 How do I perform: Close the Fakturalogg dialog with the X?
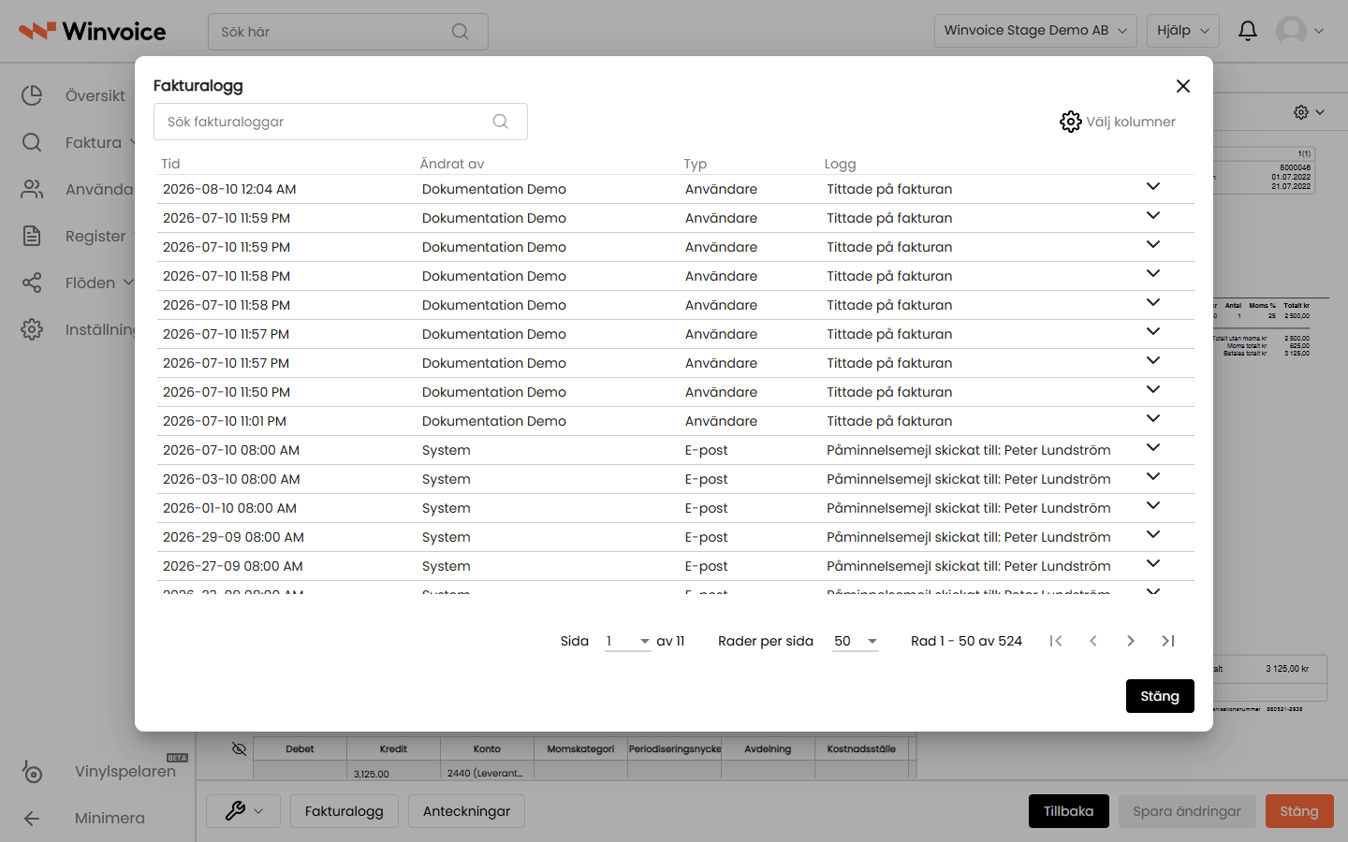[1183, 86]
